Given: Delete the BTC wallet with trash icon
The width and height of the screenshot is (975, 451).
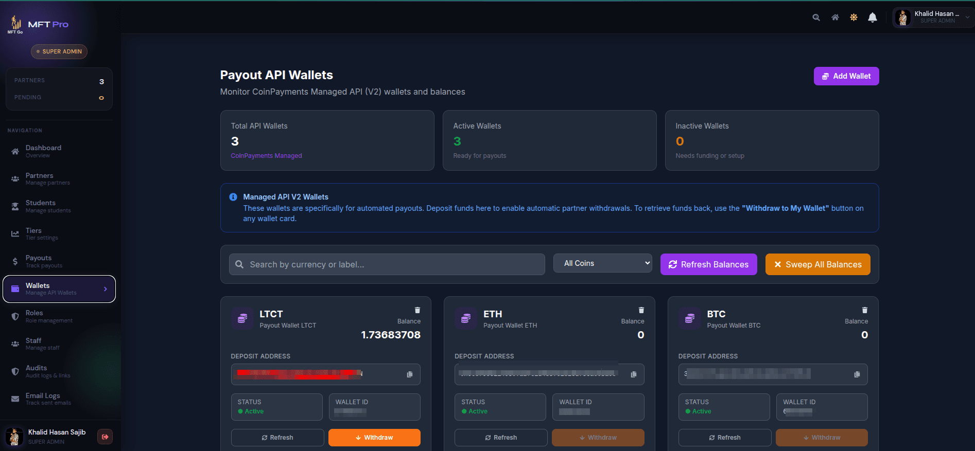Looking at the screenshot, I should [x=865, y=310].
